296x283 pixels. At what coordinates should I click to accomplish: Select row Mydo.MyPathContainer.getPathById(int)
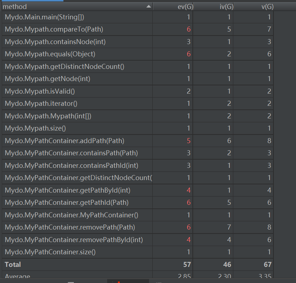coord(138,190)
